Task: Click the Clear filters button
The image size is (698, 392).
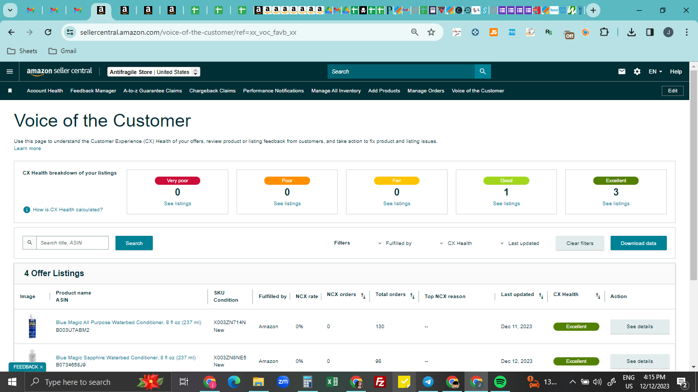Action: [580, 243]
